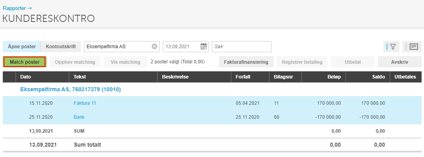The height and width of the screenshot is (157, 424).
Task: Open the filter funnel options
Action: [x=391, y=47]
